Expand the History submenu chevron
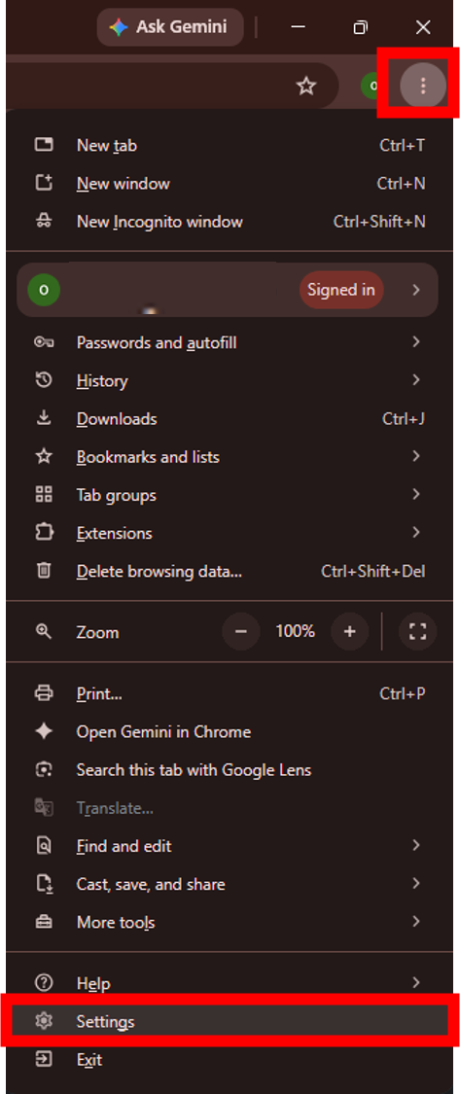The height and width of the screenshot is (1094, 460). pos(416,380)
